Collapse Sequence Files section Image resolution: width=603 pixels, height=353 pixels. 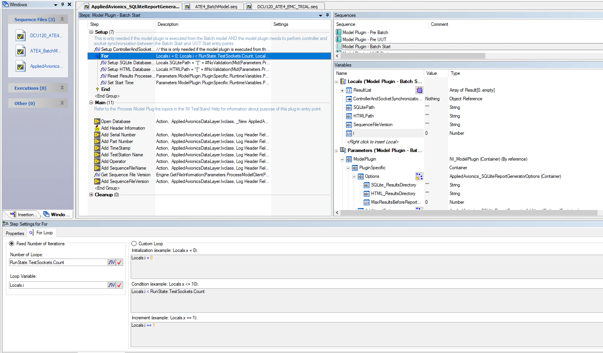pos(62,19)
